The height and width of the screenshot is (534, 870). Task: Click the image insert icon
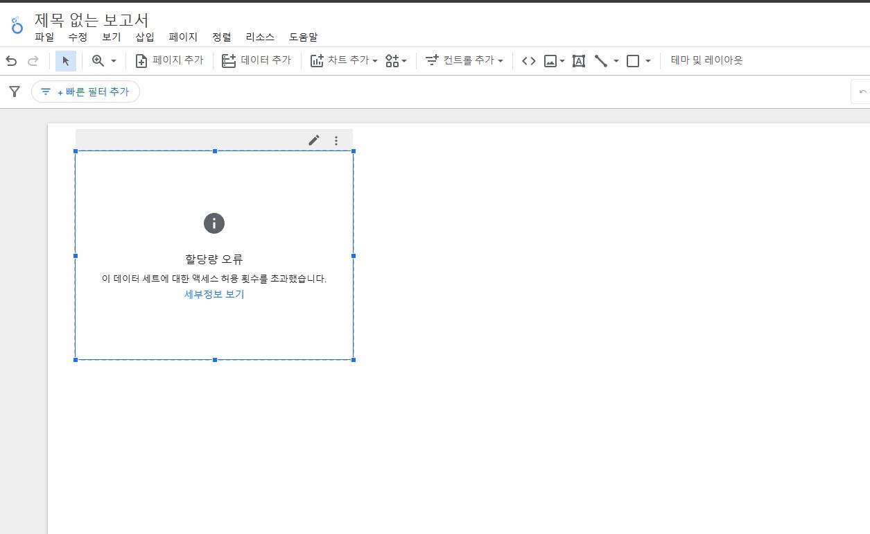tap(550, 61)
